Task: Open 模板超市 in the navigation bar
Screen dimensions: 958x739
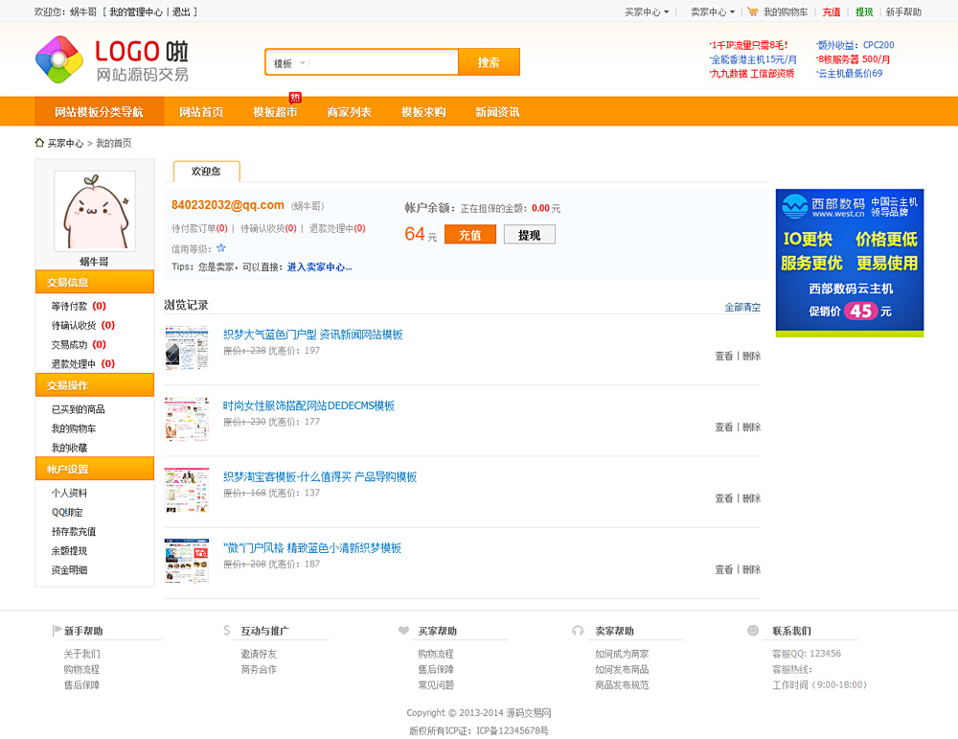Action: point(275,112)
